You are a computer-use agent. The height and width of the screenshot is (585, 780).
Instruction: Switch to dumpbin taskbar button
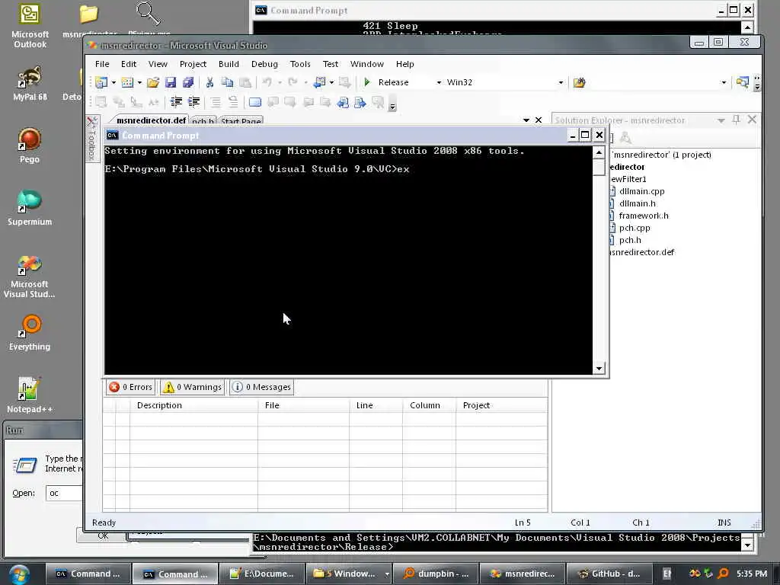(436, 574)
